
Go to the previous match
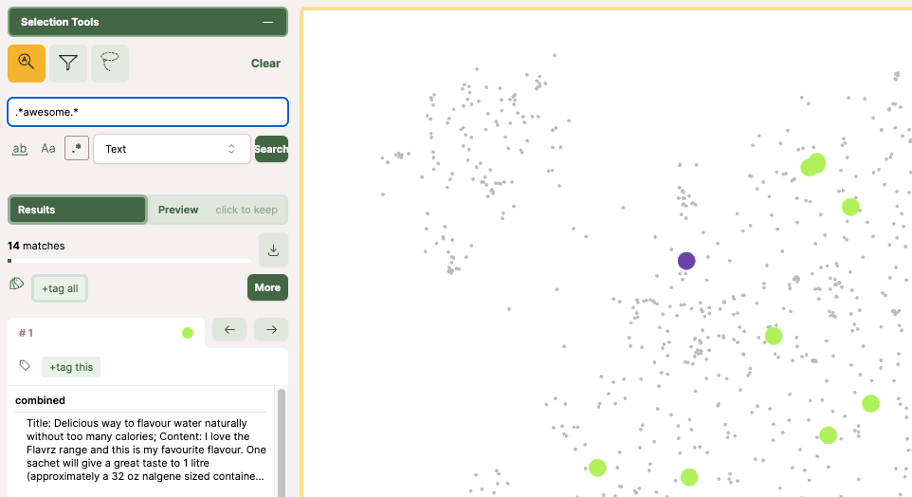(x=229, y=329)
